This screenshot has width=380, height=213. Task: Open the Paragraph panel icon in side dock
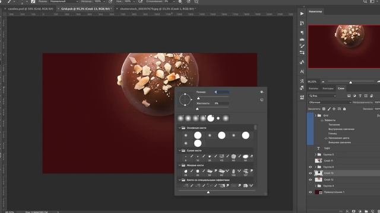pos(302,33)
